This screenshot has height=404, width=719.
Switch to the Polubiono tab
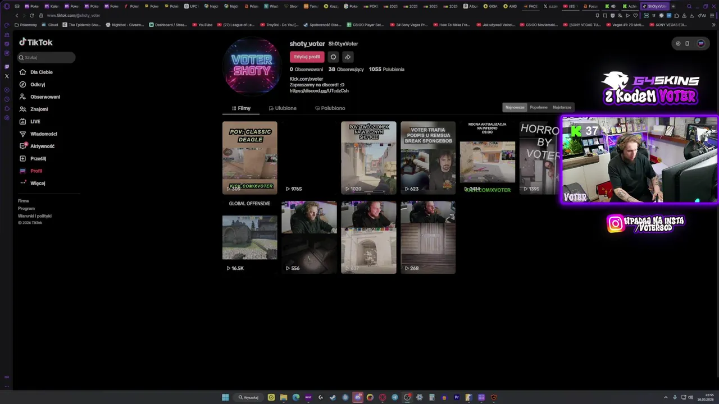click(330, 108)
